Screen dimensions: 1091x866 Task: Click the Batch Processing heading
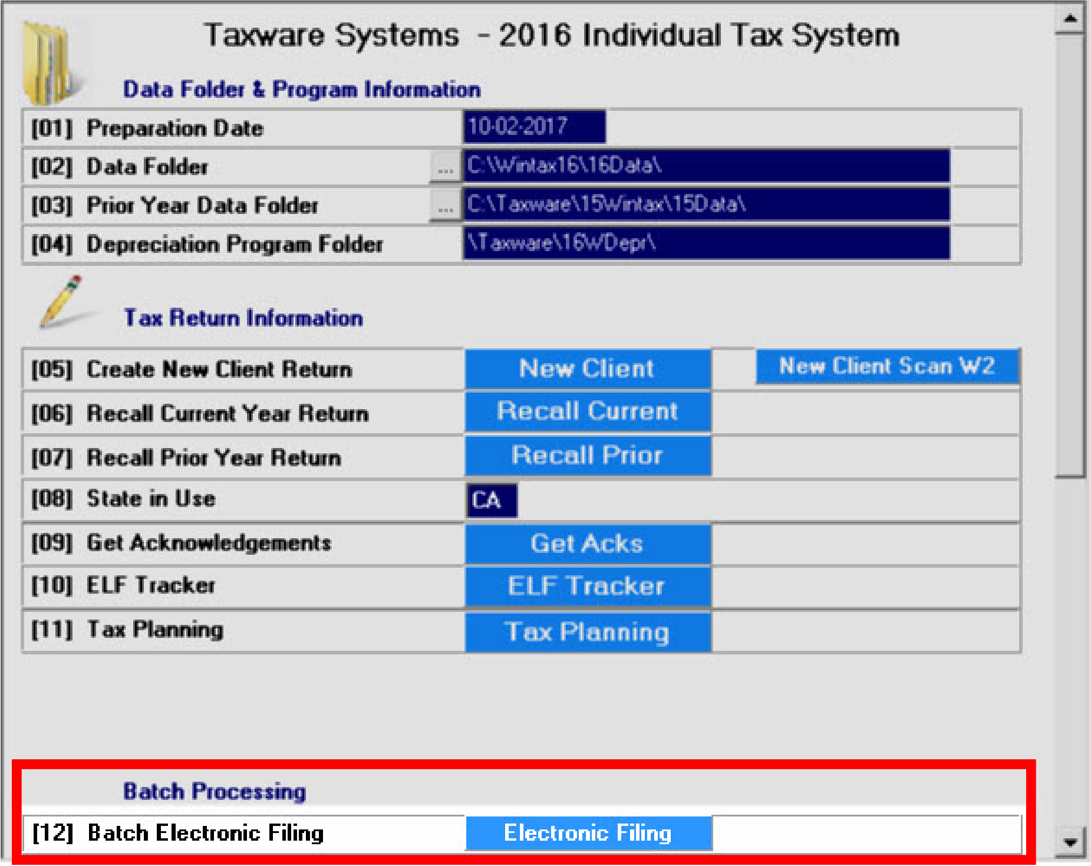point(215,791)
